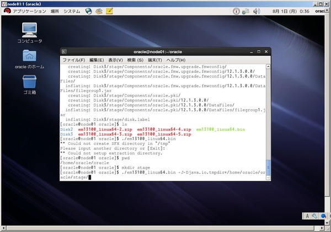The height and width of the screenshot is (232, 331).
Task: Open the 場所 menu
Action: tap(55, 11)
